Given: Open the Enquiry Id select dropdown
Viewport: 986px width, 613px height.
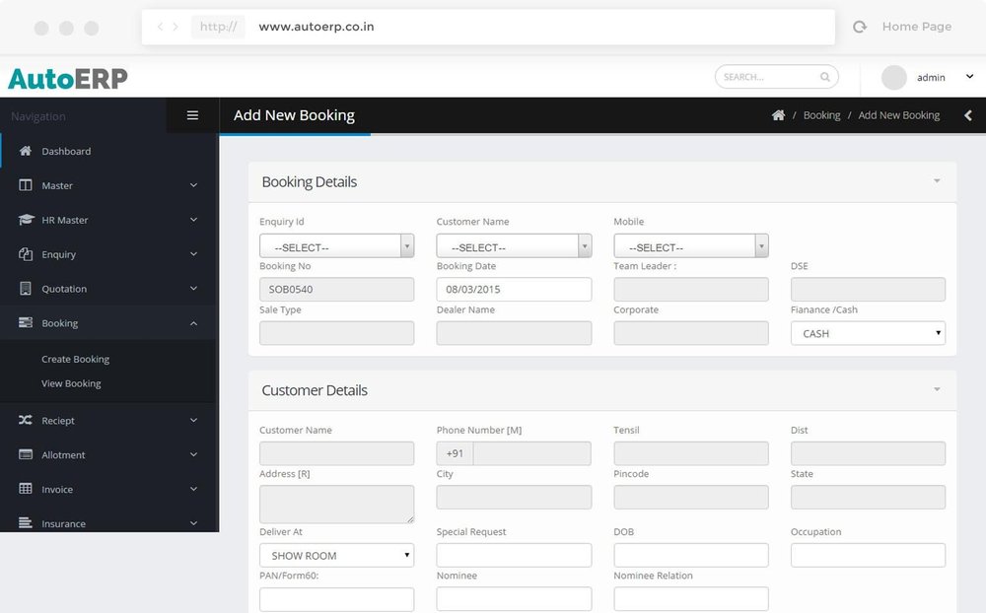Looking at the screenshot, I should (336, 245).
